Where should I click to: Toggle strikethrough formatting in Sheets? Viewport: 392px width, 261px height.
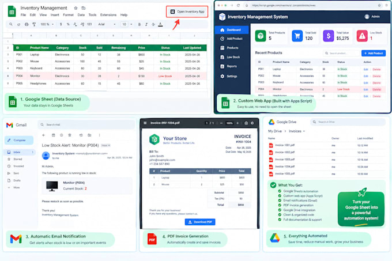click(x=153, y=24)
